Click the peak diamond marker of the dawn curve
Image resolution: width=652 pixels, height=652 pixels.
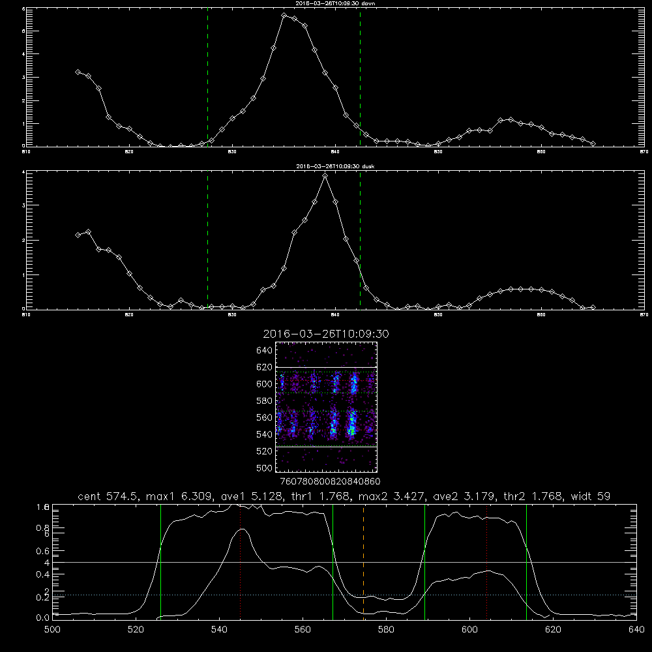tap(284, 16)
